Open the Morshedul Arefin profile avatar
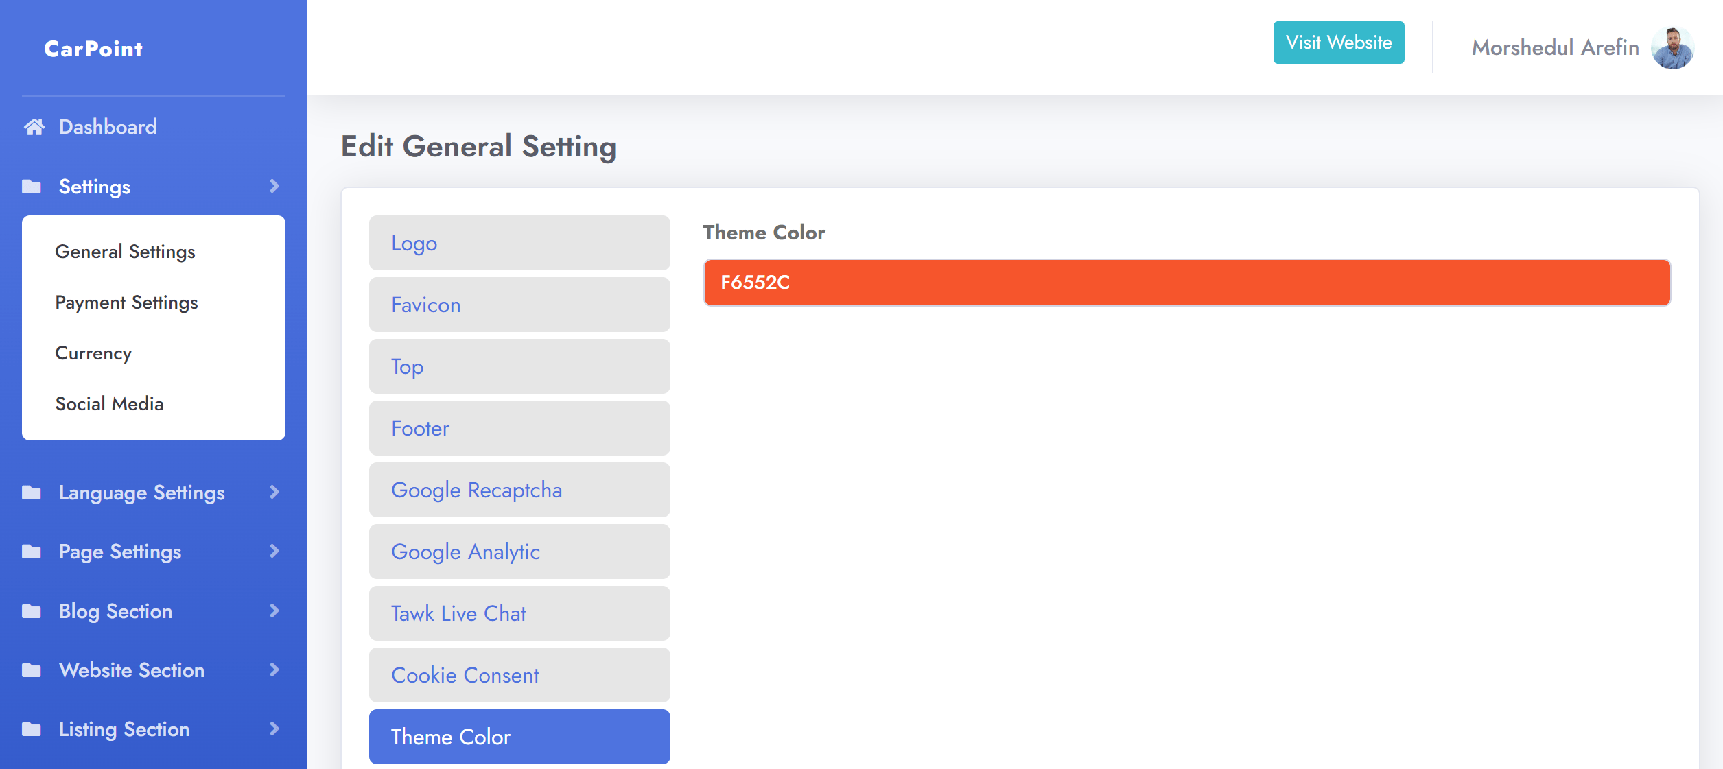1723x769 pixels. pyautogui.click(x=1672, y=48)
